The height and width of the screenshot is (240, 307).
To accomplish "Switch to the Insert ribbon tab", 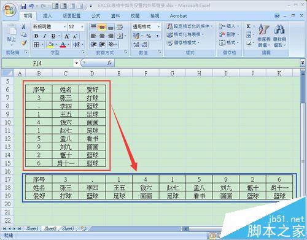I will pos(47,16).
